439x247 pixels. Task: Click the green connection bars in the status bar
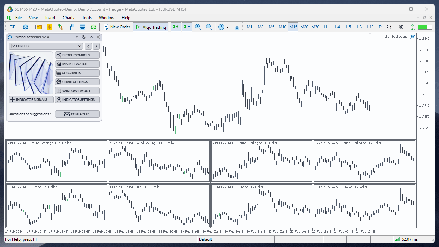397,239
